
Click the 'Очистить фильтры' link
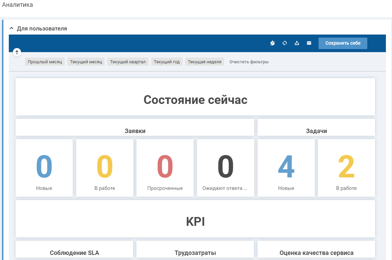pos(249,62)
